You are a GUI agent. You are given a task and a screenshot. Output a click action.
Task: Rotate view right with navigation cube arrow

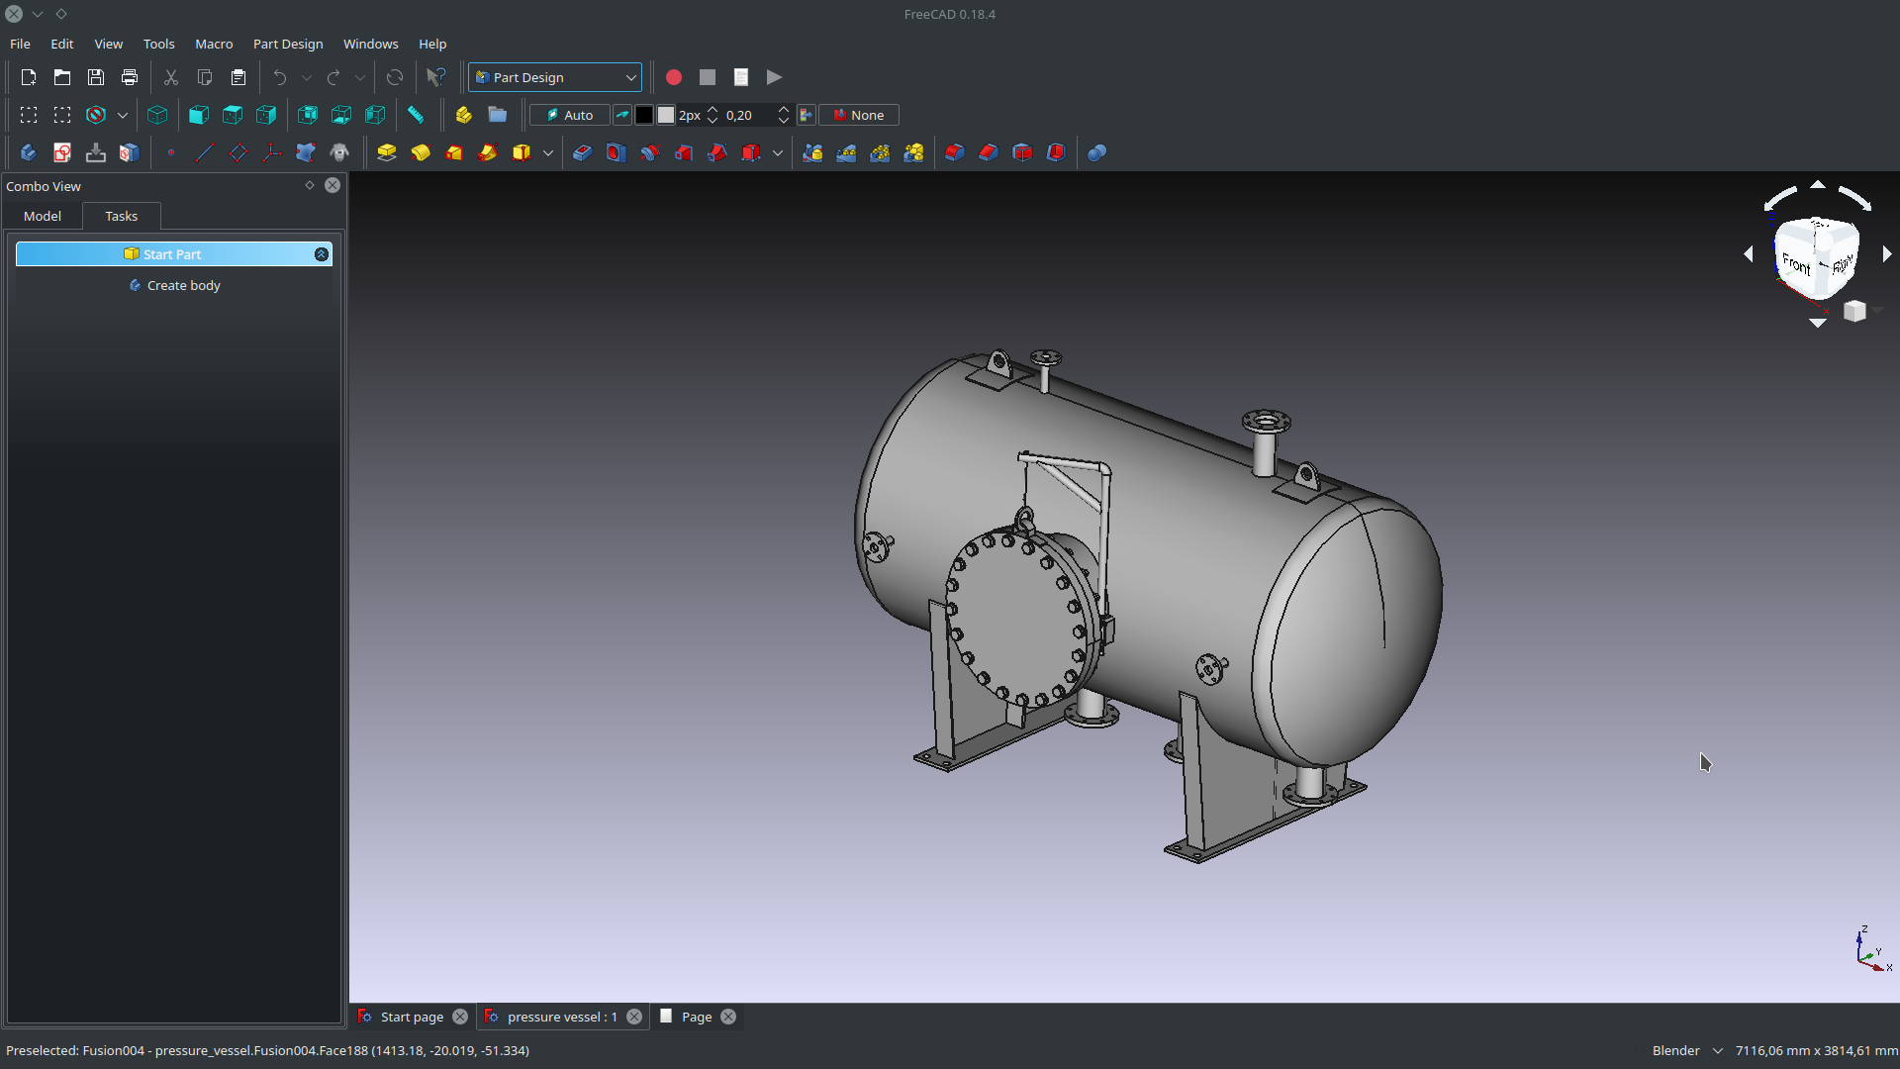tap(1887, 254)
